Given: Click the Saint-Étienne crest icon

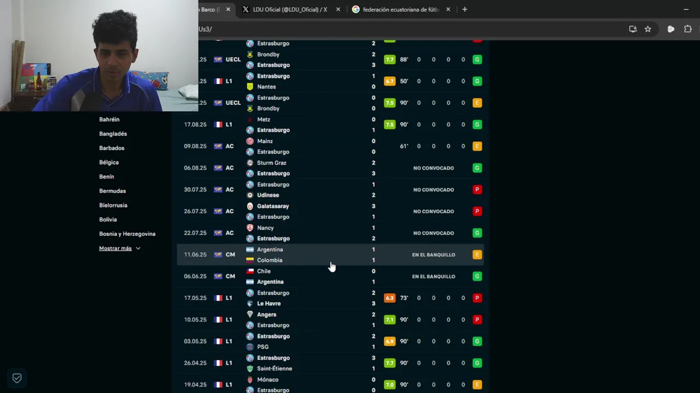Looking at the screenshot, I should [x=250, y=368].
